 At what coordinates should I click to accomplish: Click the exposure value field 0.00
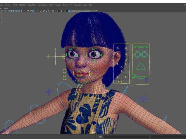57,11
